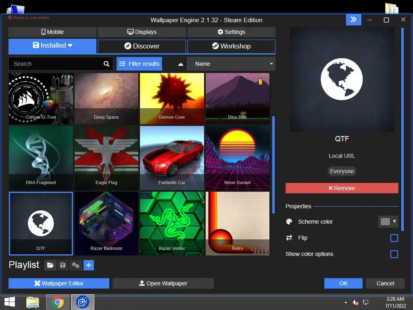Image resolution: width=413 pixels, height=310 pixels.
Task: Select the Eagle Flag wallpaper
Action: point(106,158)
